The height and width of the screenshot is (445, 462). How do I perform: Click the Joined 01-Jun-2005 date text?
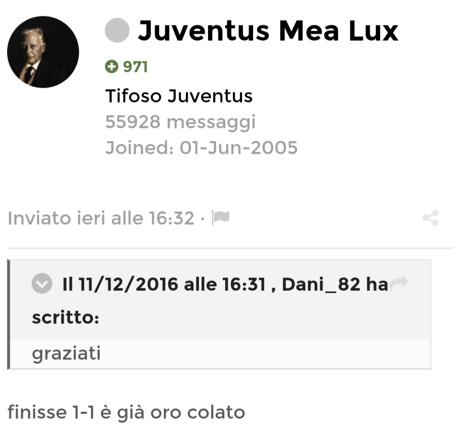[x=202, y=148]
